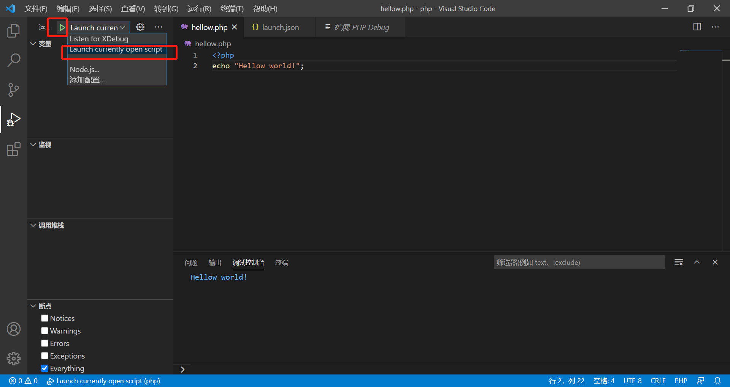Click Launch currently open script status item
Viewport: 730px width, 387px height.
click(x=103, y=381)
